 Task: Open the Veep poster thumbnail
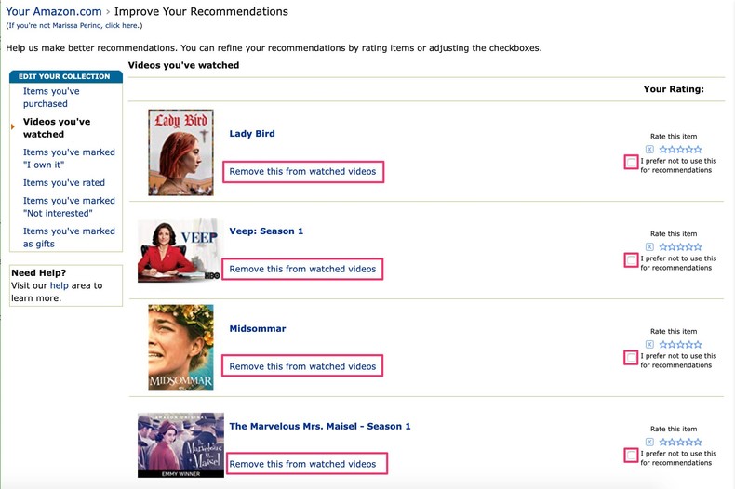click(x=178, y=250)
